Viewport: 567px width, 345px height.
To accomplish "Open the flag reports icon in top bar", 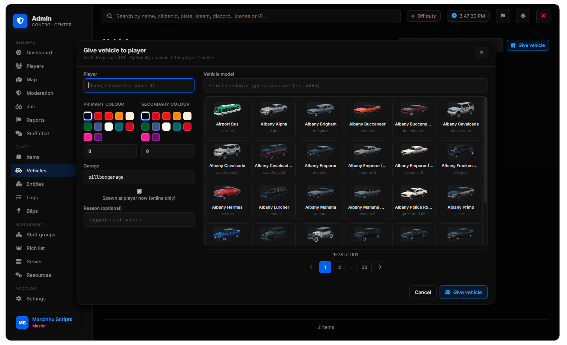I will (x=503, y=16).
